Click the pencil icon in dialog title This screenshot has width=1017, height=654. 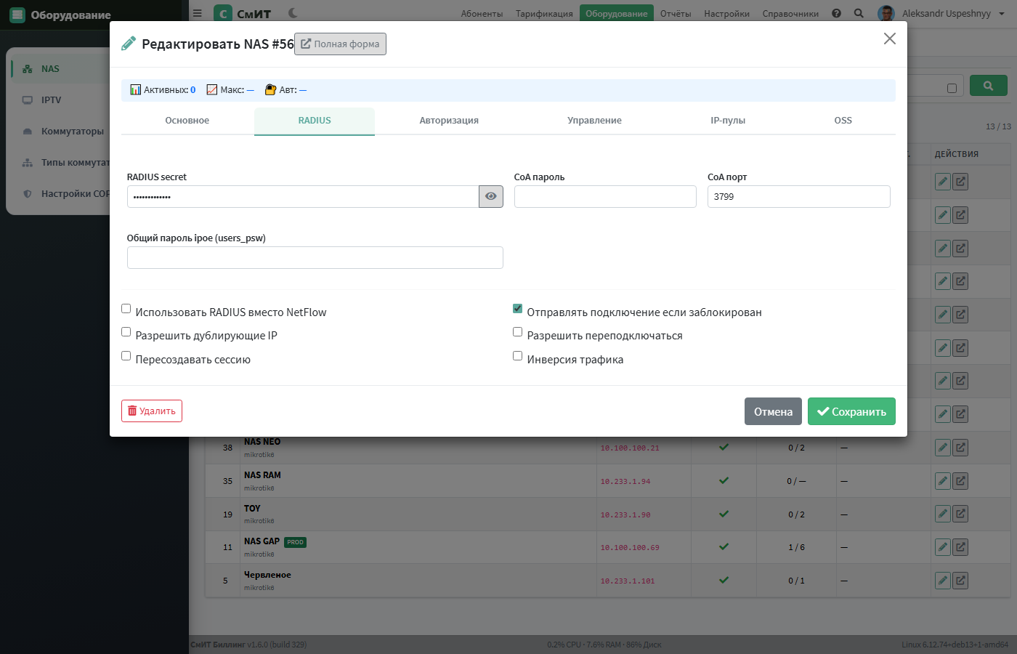129,44
